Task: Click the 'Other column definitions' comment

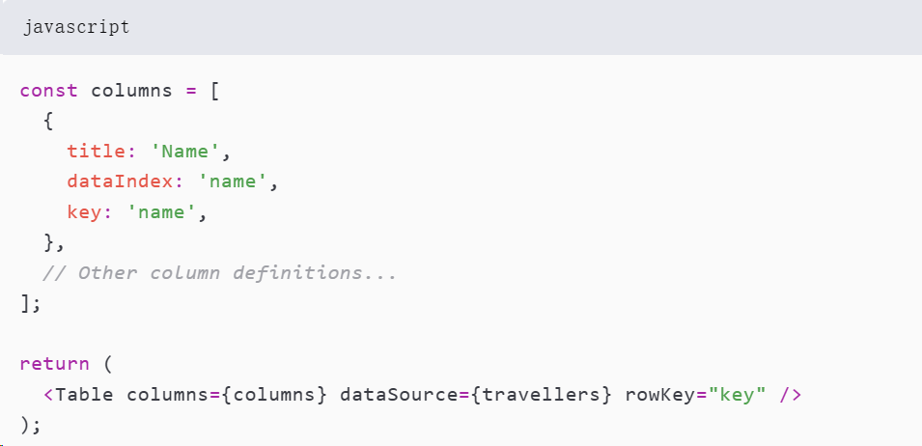Action: 220,273
